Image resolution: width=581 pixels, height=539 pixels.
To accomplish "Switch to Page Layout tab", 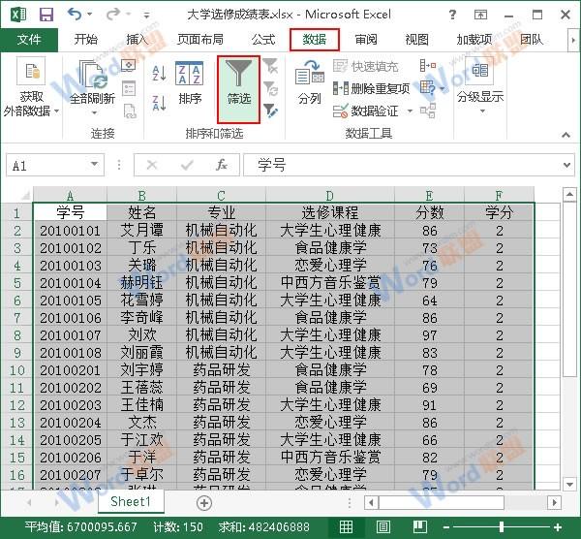I will pyautogui.click(x=200, y=39).
